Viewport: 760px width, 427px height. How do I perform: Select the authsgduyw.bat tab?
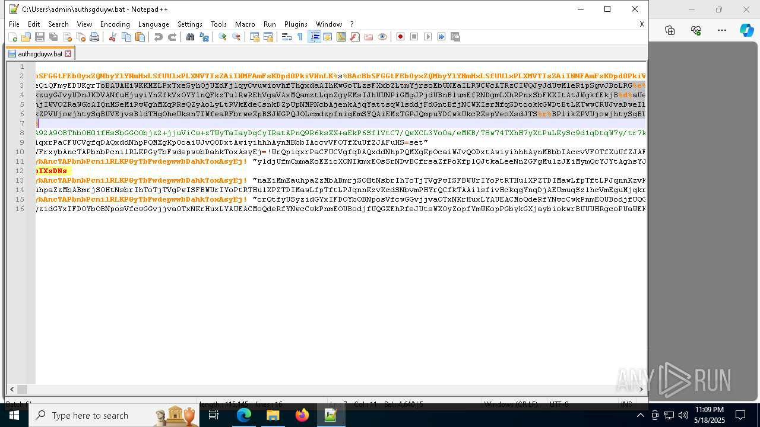click(x=40, y=53)
